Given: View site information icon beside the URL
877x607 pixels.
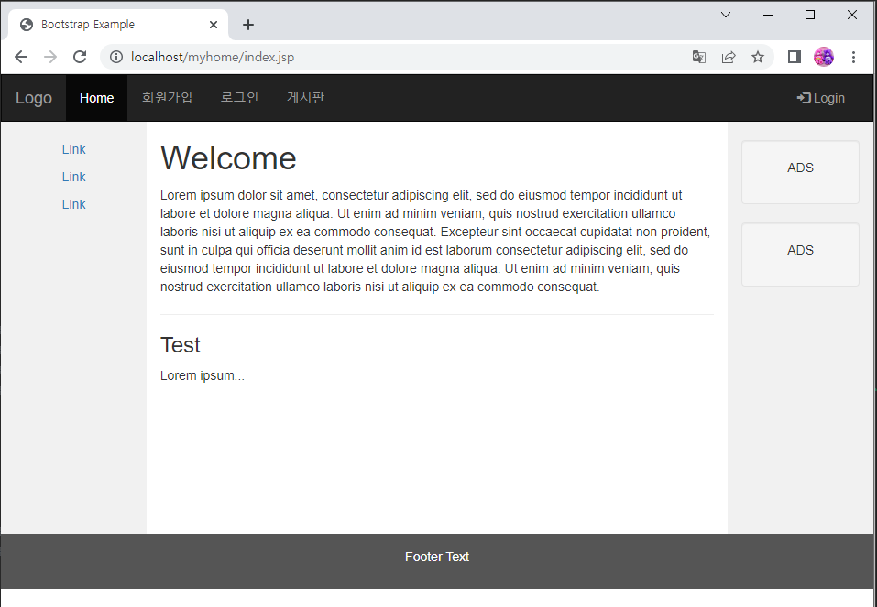Looking at the screenshot, I should pos(116,57).
